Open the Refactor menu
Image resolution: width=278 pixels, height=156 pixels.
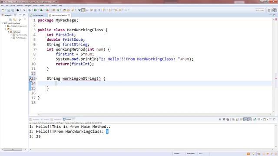point(20,6)
